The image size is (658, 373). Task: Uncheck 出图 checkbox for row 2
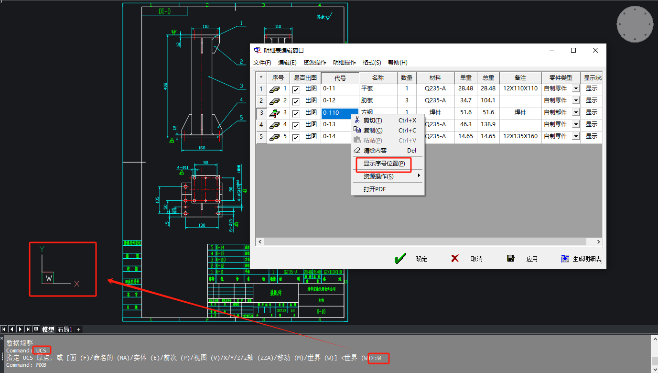click(296, 101)
